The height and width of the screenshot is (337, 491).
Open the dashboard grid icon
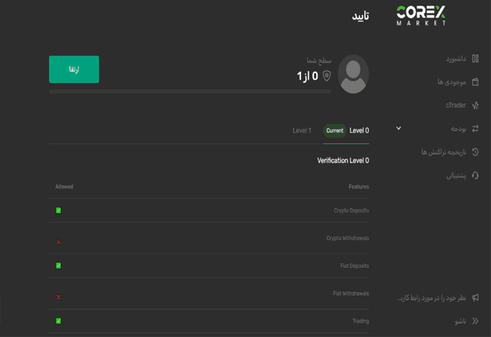475,59
